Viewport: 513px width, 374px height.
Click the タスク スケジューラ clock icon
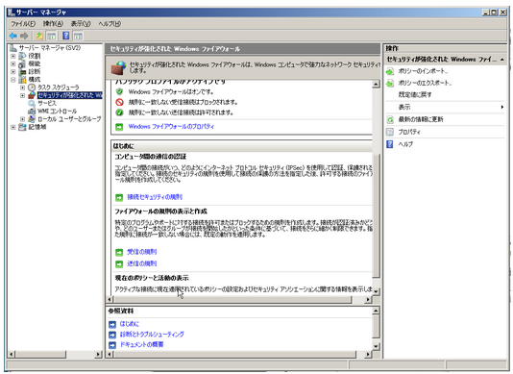pyautogui.click(x=32, y=87)
